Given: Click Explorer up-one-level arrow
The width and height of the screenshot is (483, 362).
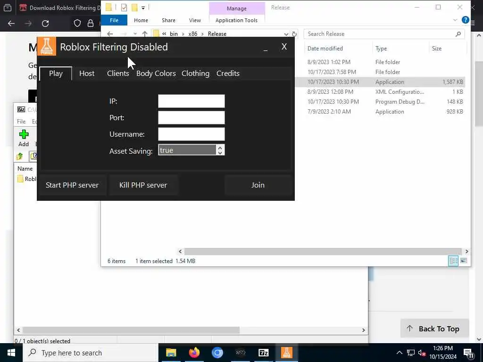Looking at the screenshot, I should pos(145,34).
